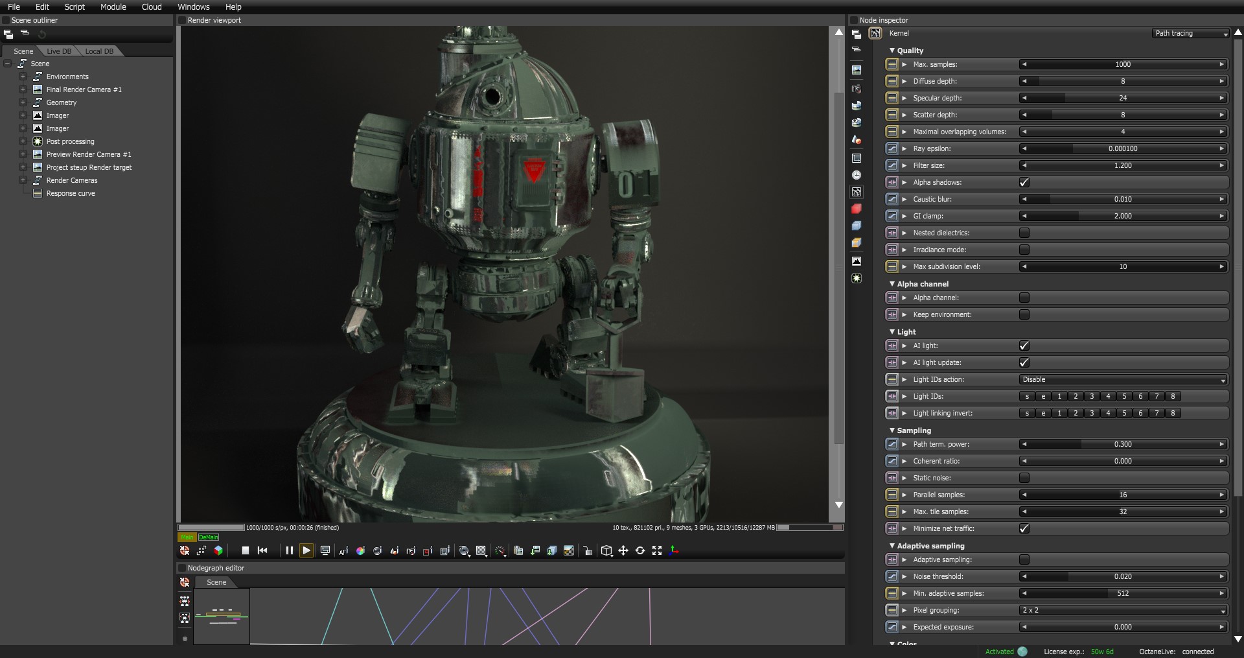Enable the Nested dielectrics checkbox
The image size is (1244, 658).
click(1024, 233)
